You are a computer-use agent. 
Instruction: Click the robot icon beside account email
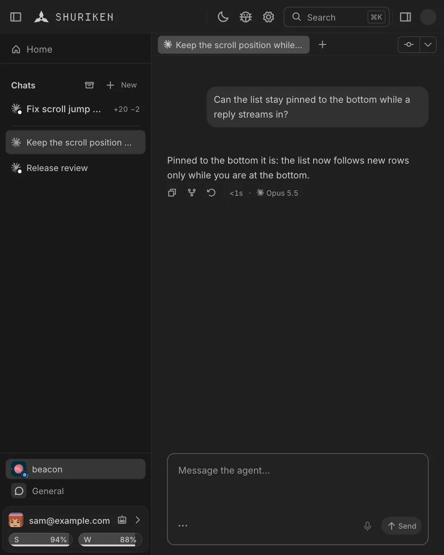[x=122, y=520]
